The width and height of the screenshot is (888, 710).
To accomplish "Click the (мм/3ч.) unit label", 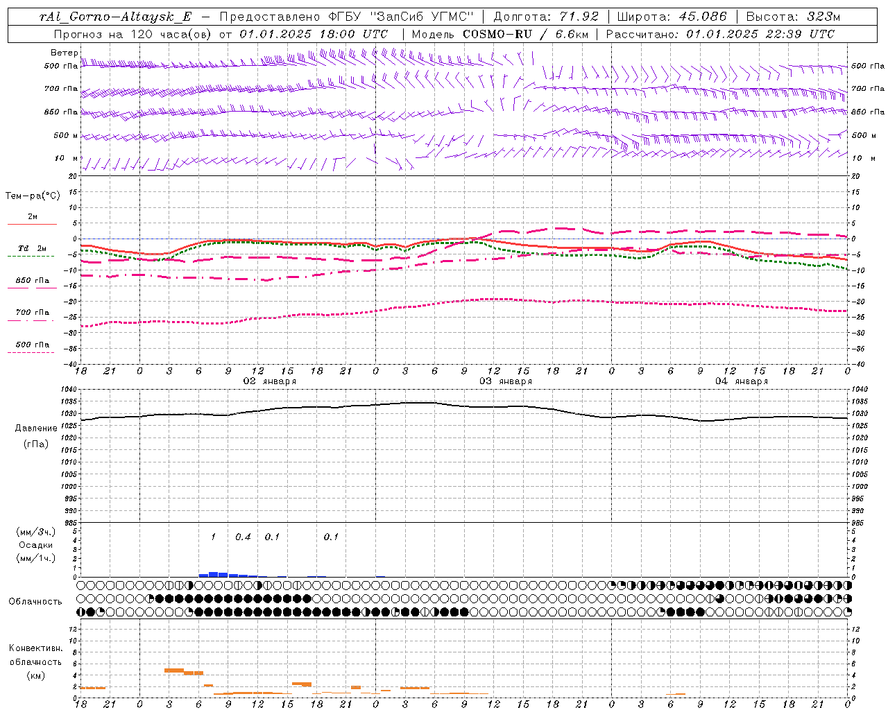I will pyautogui.click(x=36, y=532).
